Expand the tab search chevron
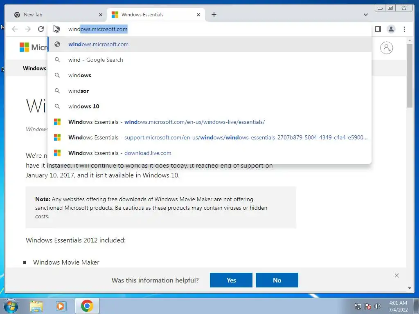The image size is (419, 314). click(x=365, y=15)
